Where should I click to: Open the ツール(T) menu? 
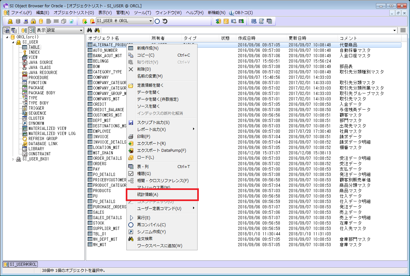pos(142,13)
